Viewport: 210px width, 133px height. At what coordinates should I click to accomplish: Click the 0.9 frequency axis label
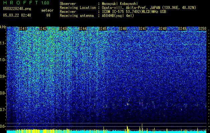[x=3, y=76]
